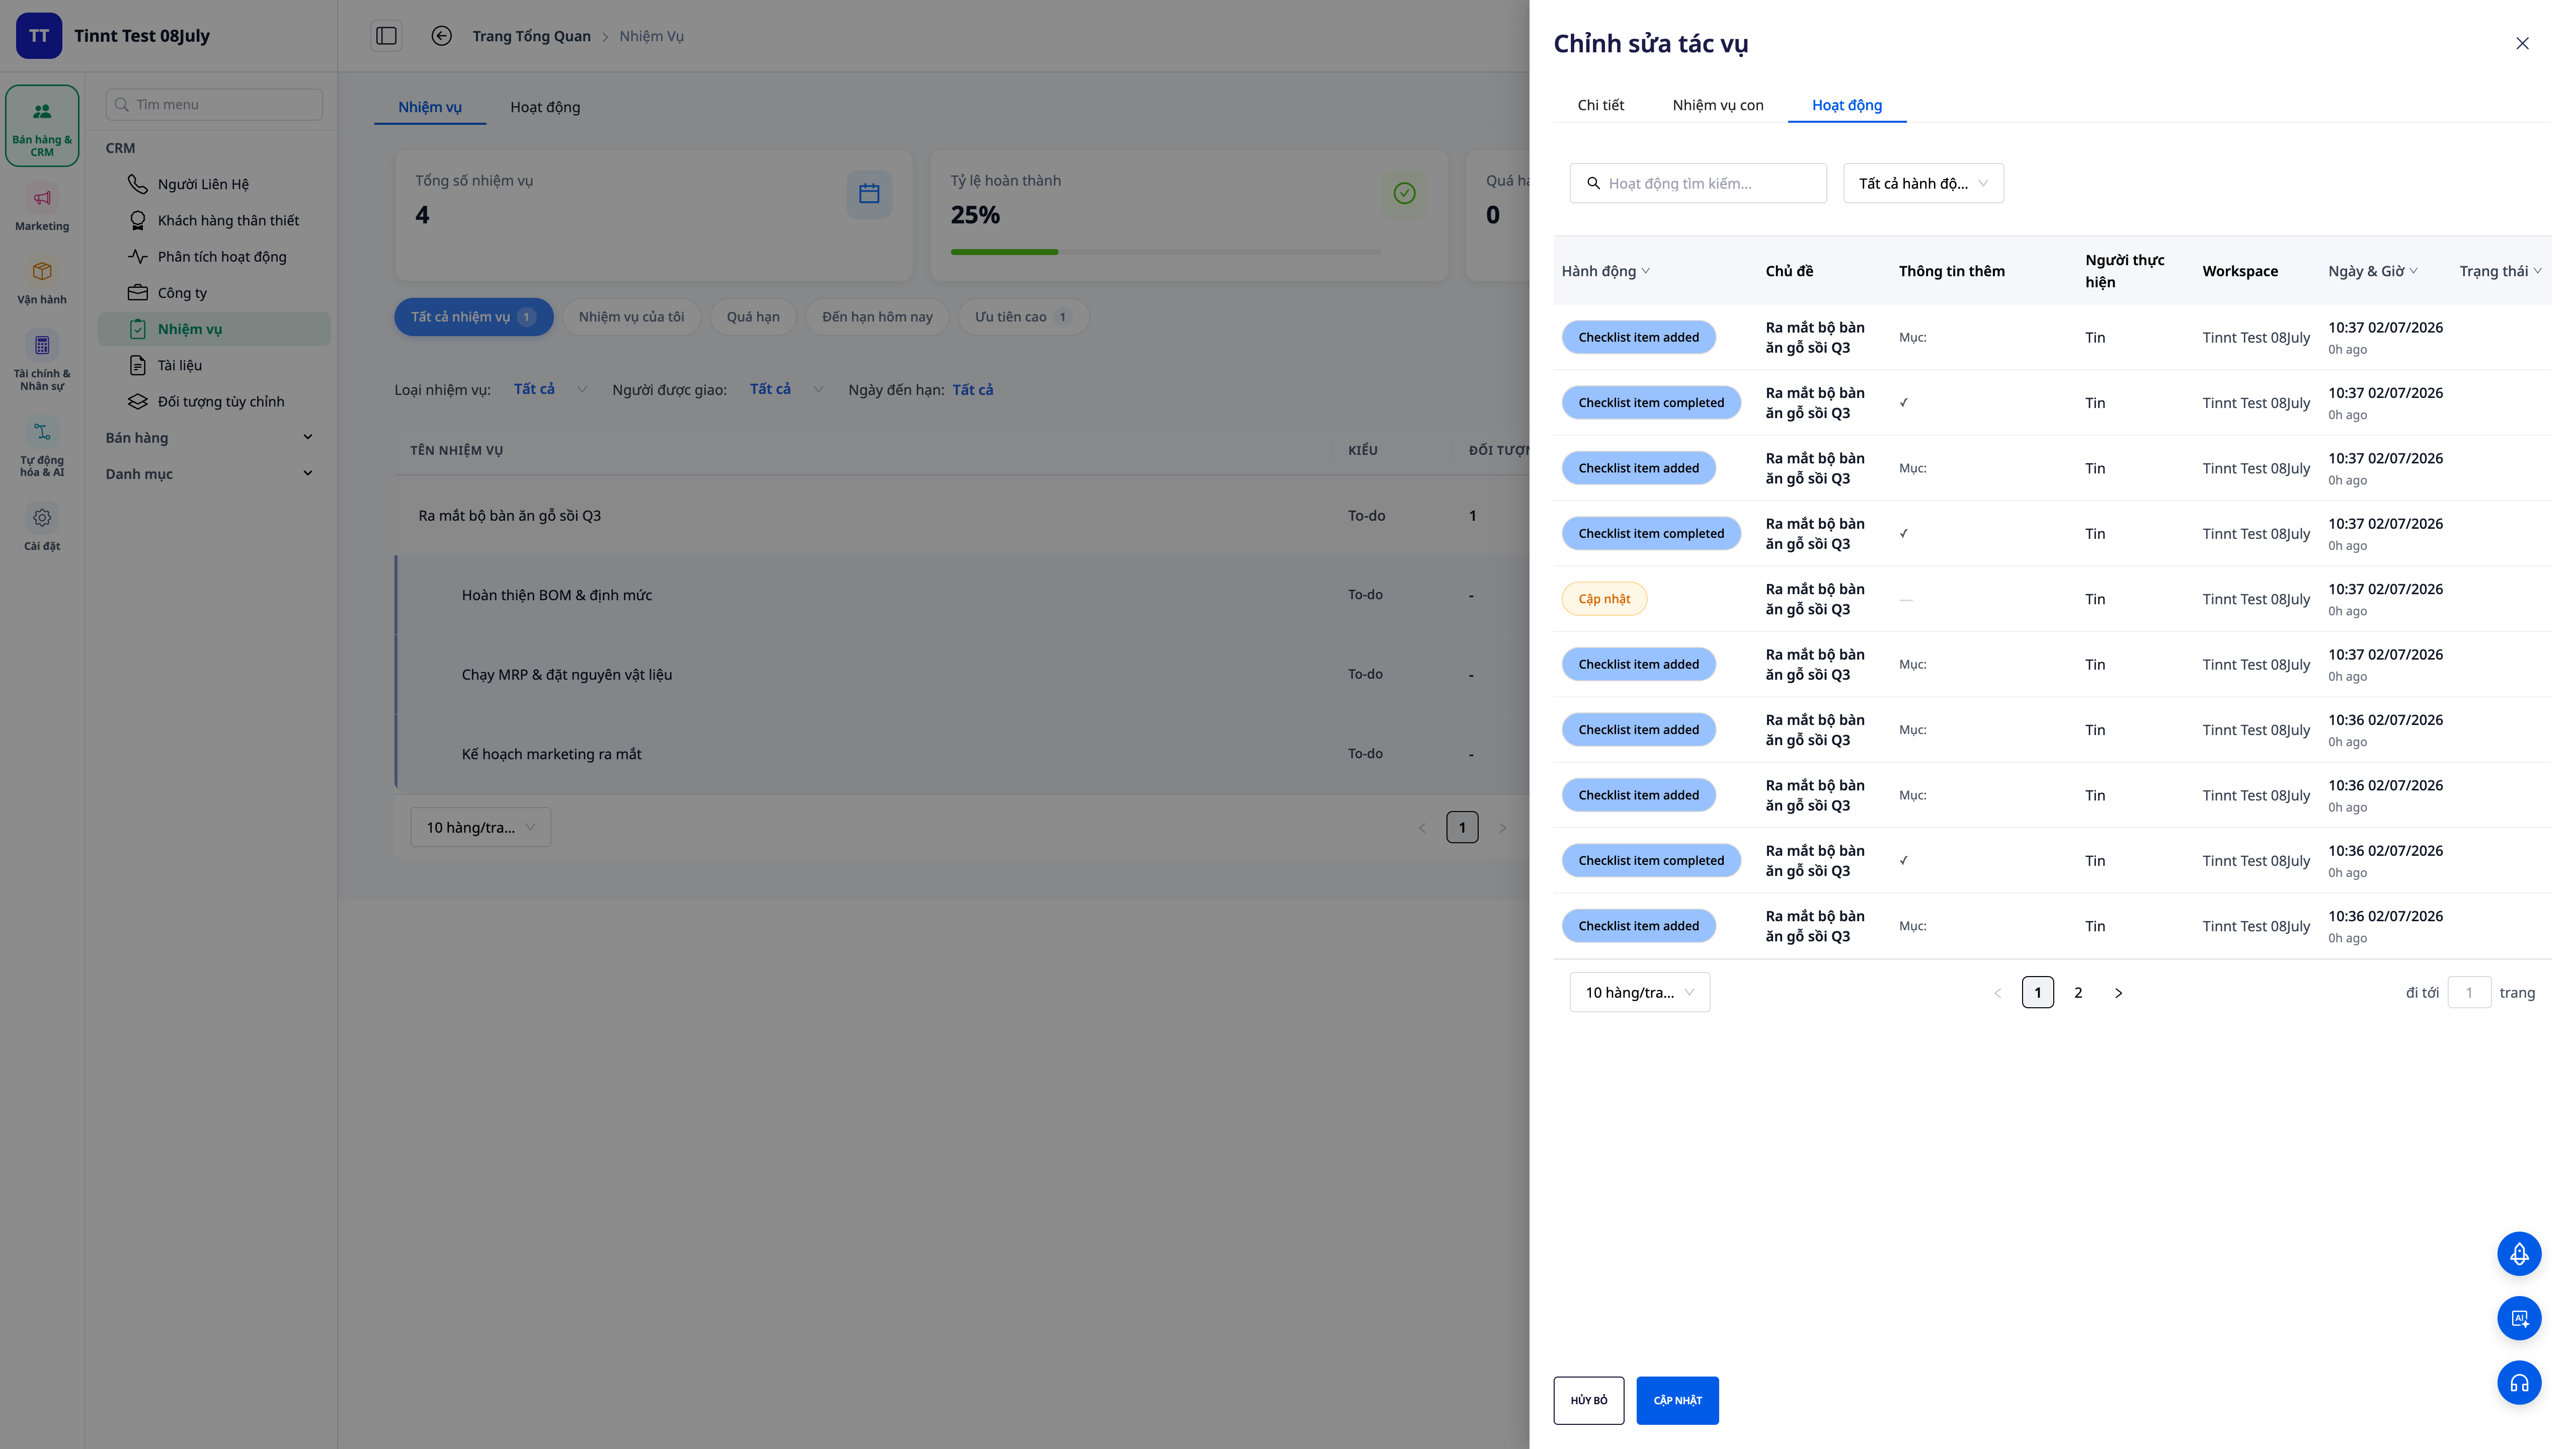Select activity page 1 button
This screenshot has width=2576, height=1449.
pos(2037,993)
